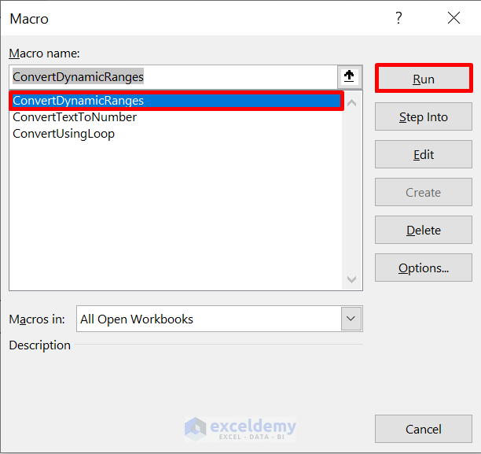
Task: Click the collapse dialog arrow icon
Action: (350, 77)
